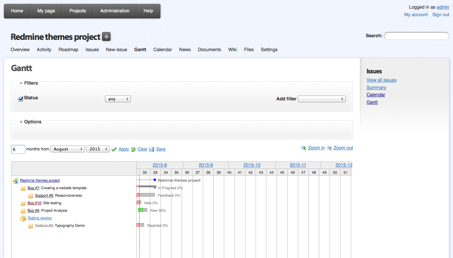The image size is (453, 258).
Task: Switch to the Roadmap tab
Action: [68, 50]
